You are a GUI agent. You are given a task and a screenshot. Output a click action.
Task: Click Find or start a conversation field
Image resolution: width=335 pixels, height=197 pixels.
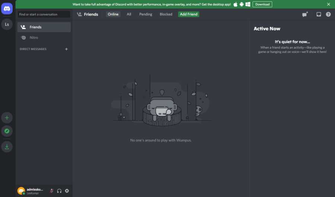(44, 14)
